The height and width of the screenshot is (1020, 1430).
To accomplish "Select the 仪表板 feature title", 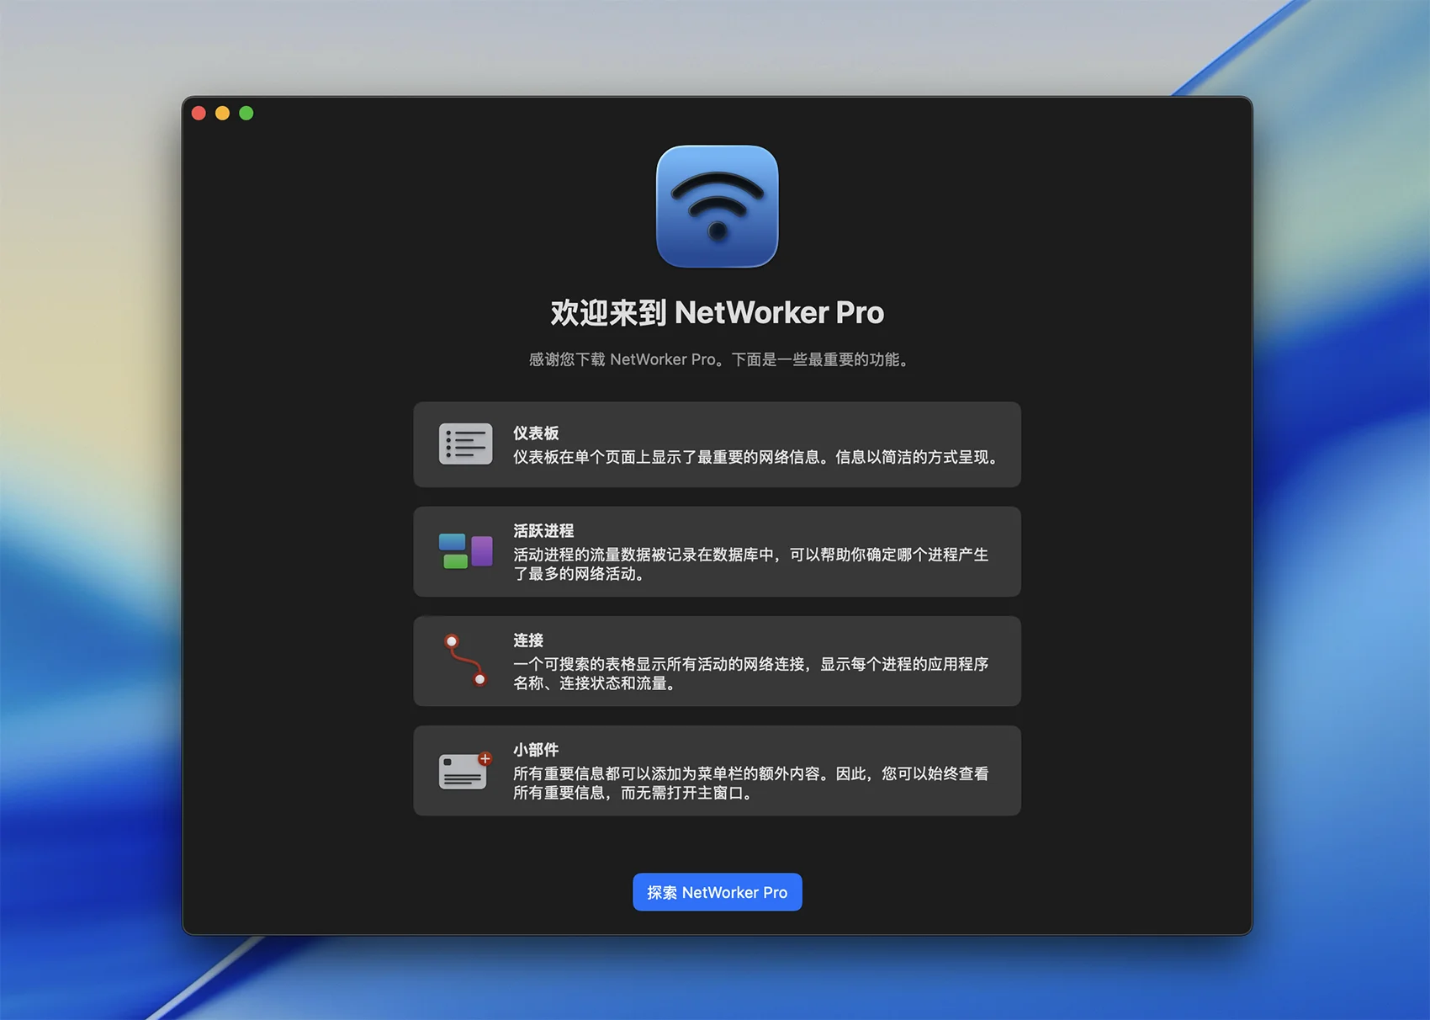I will pos(536,433).
